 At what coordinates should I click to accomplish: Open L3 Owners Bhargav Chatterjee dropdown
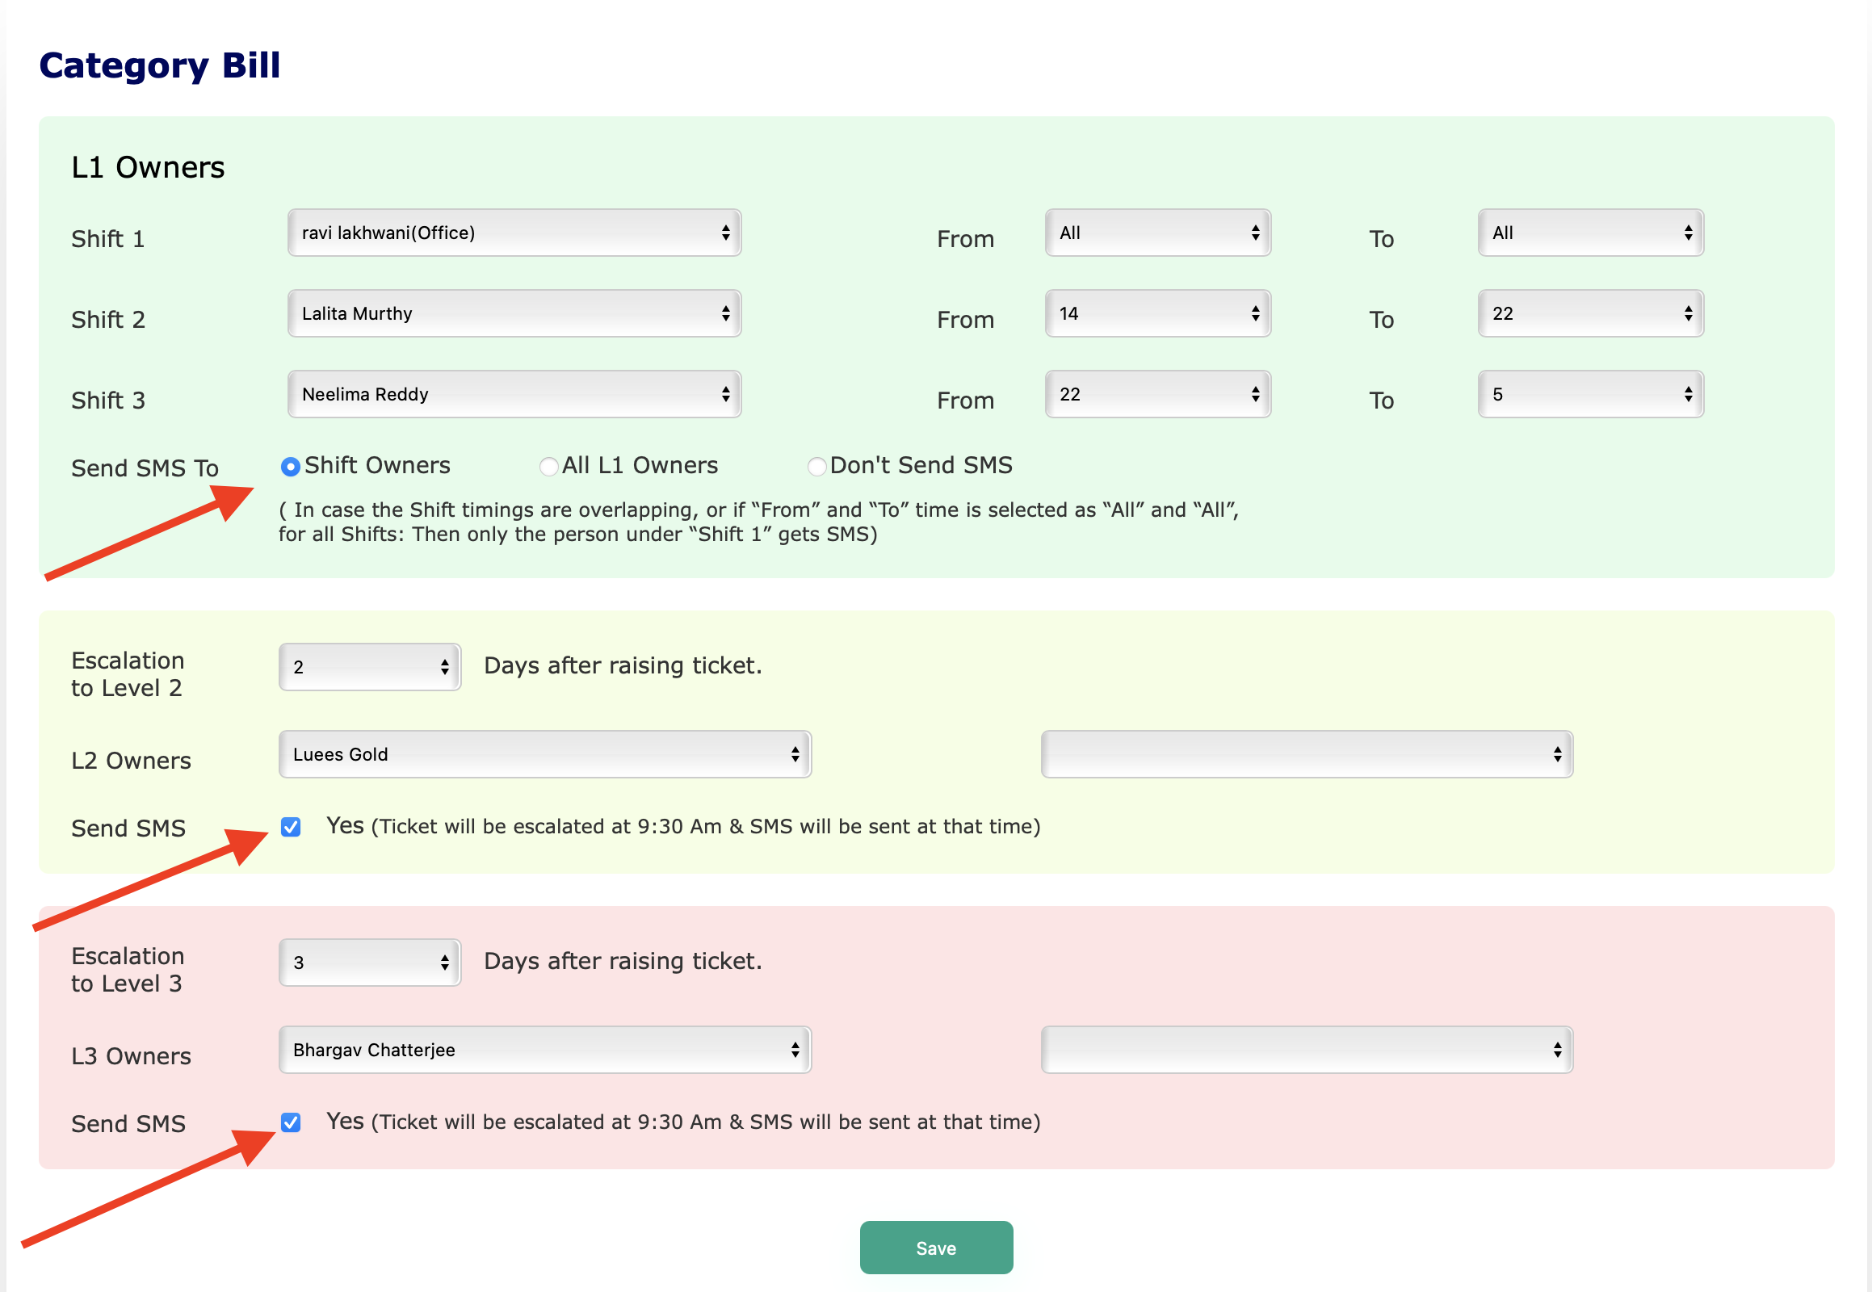(545, 1050)
